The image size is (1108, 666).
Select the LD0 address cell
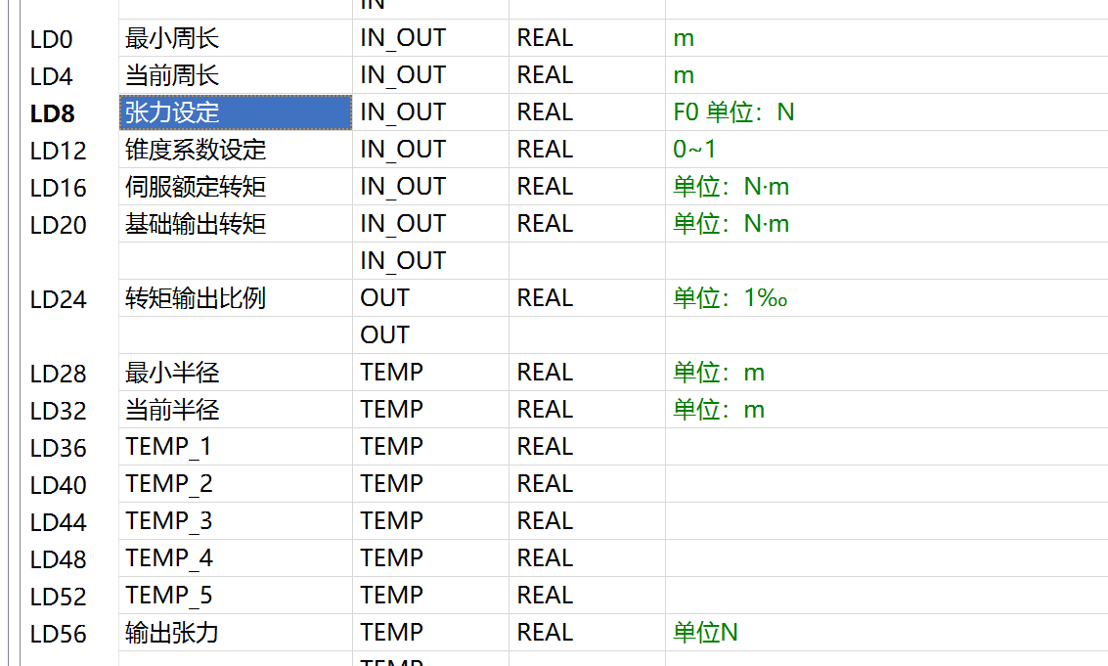point(51,39)
